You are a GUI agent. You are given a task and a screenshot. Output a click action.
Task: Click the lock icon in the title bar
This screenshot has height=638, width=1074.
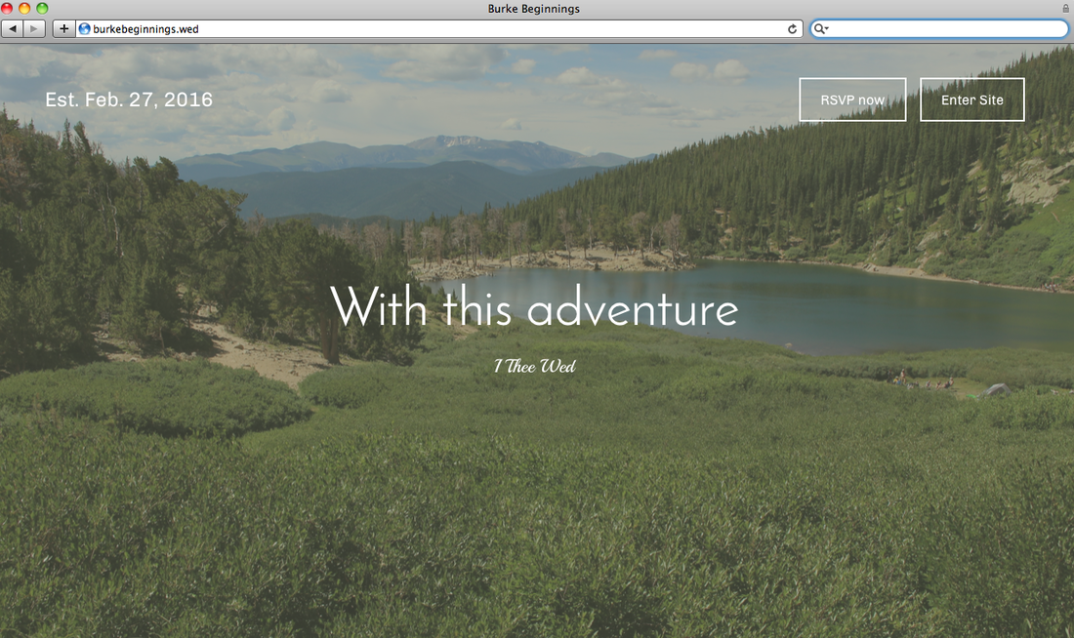point(1066,8)
